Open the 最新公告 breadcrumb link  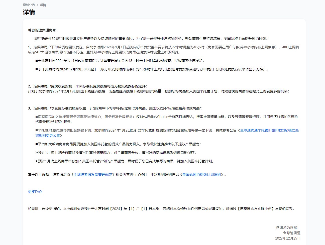point(29,5)
